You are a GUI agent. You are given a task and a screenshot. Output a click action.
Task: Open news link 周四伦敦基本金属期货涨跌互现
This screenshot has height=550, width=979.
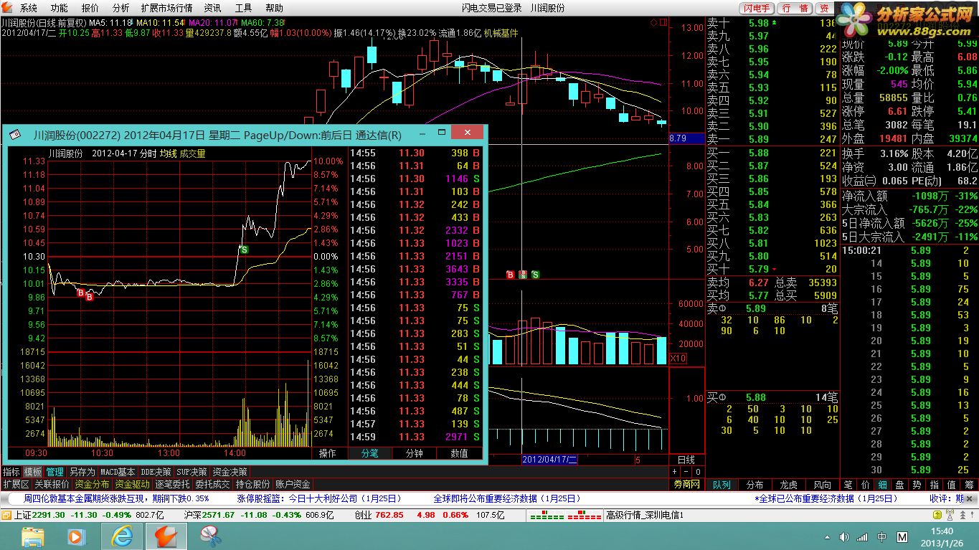click(117, 498)
